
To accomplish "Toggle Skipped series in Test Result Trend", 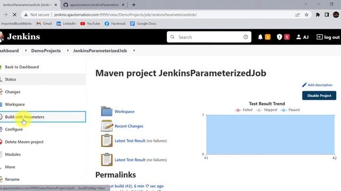I will tap(266, 110).
